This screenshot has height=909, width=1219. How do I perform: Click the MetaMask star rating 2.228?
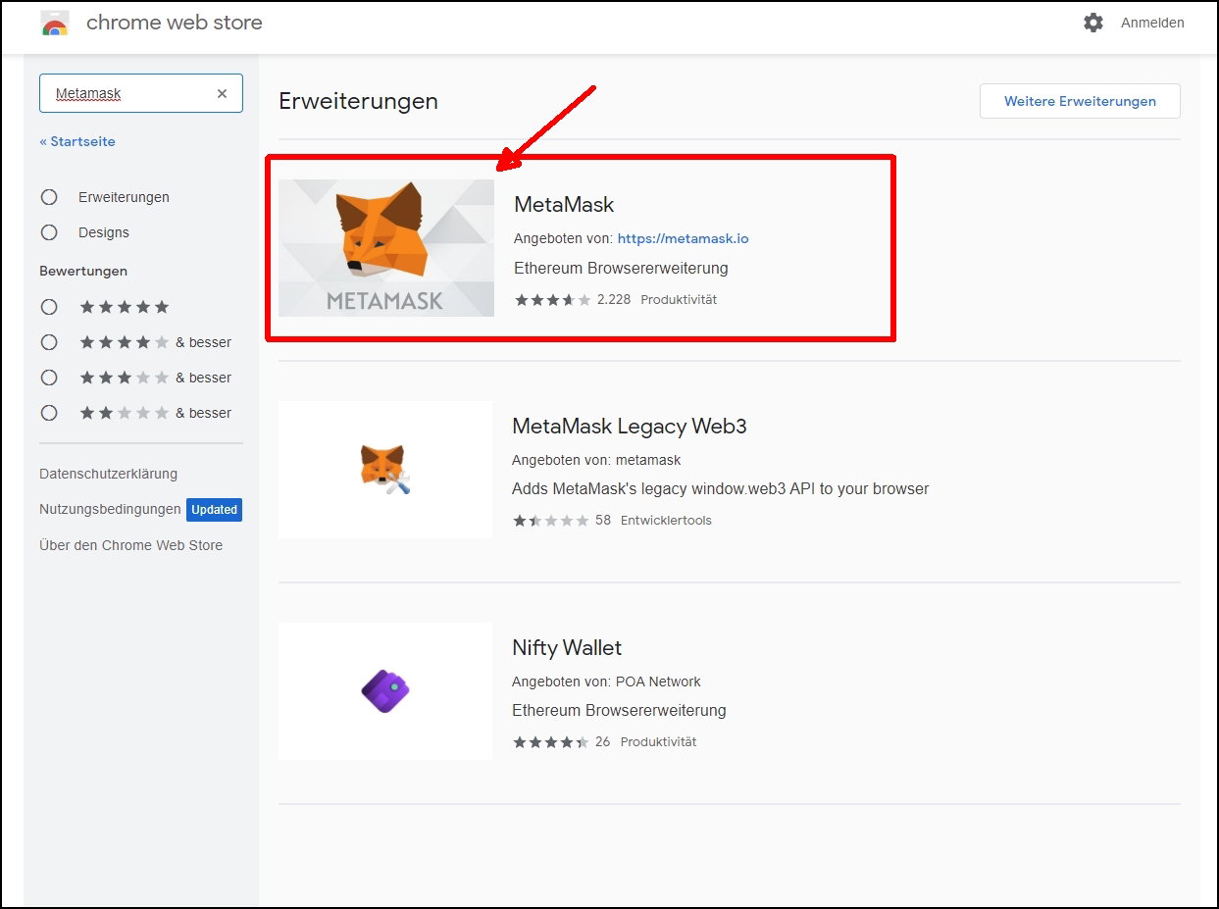click(x=573, y=300)
